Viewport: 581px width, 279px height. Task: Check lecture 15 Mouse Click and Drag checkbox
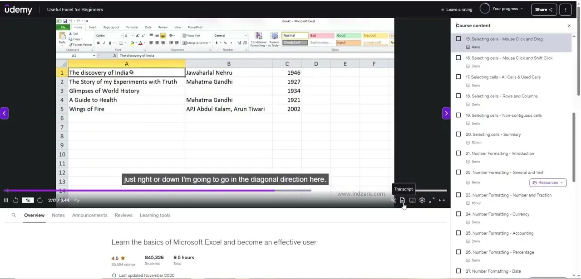point(458,39)
